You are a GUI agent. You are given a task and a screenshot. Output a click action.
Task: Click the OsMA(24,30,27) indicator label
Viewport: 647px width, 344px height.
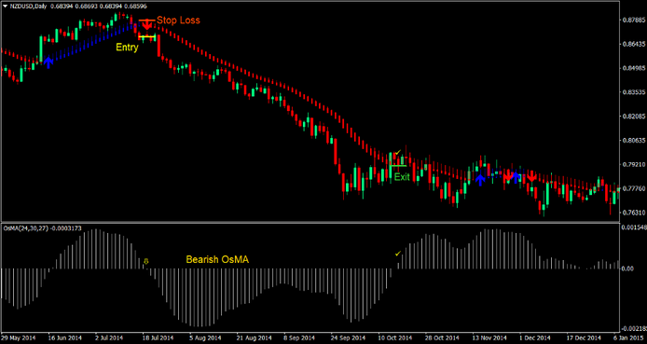[x=42, y=228]
